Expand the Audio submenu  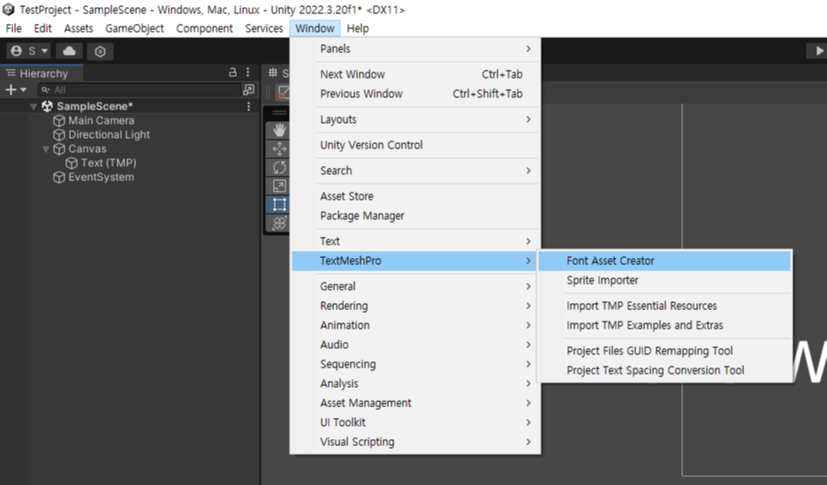[415, 345]
